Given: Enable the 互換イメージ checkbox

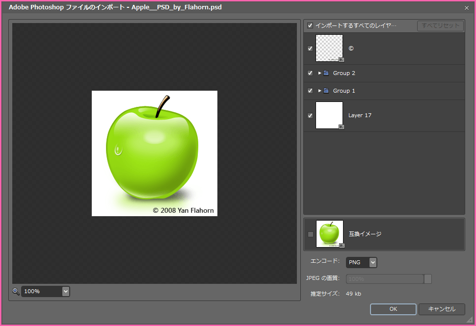Looking at the screenshot, I should pos(310,234).
